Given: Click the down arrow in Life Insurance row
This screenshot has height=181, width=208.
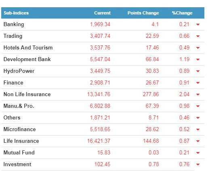Looking at the screenshot, I should 198,141.
